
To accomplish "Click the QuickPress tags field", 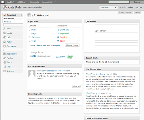I will pos(116,44).
